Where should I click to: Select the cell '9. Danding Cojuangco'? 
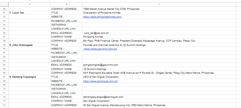(30, 77)
